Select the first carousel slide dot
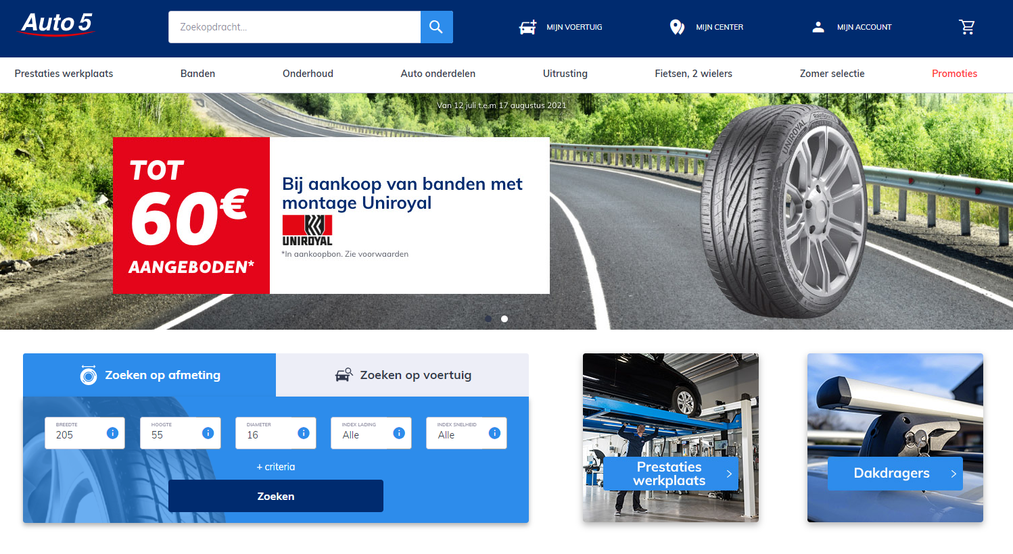Image resolution: width=1013 pixels, height=554 pixels. (x=488, y=319)
